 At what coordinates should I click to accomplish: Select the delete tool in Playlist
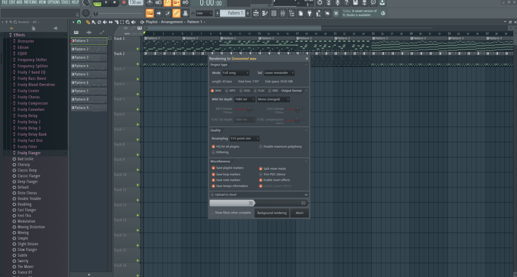(x=99, y=22)
